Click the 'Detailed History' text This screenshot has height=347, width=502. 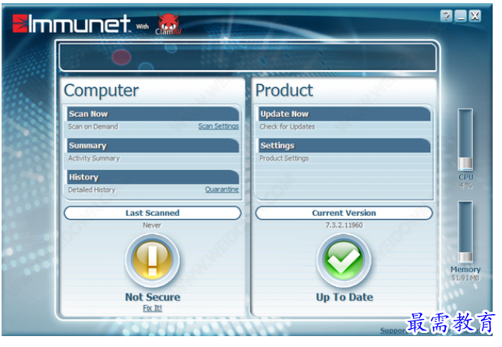pyautogui.click(x=91, y=190)
